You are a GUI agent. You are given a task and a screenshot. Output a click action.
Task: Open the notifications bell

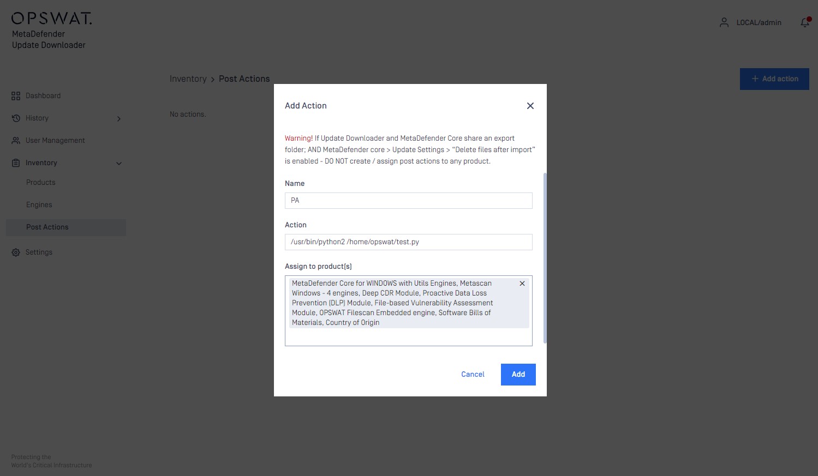click(805, 22)
